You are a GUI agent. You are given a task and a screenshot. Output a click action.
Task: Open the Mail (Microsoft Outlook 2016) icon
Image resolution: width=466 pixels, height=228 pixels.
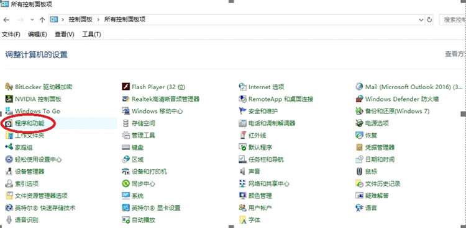(360, 87)
